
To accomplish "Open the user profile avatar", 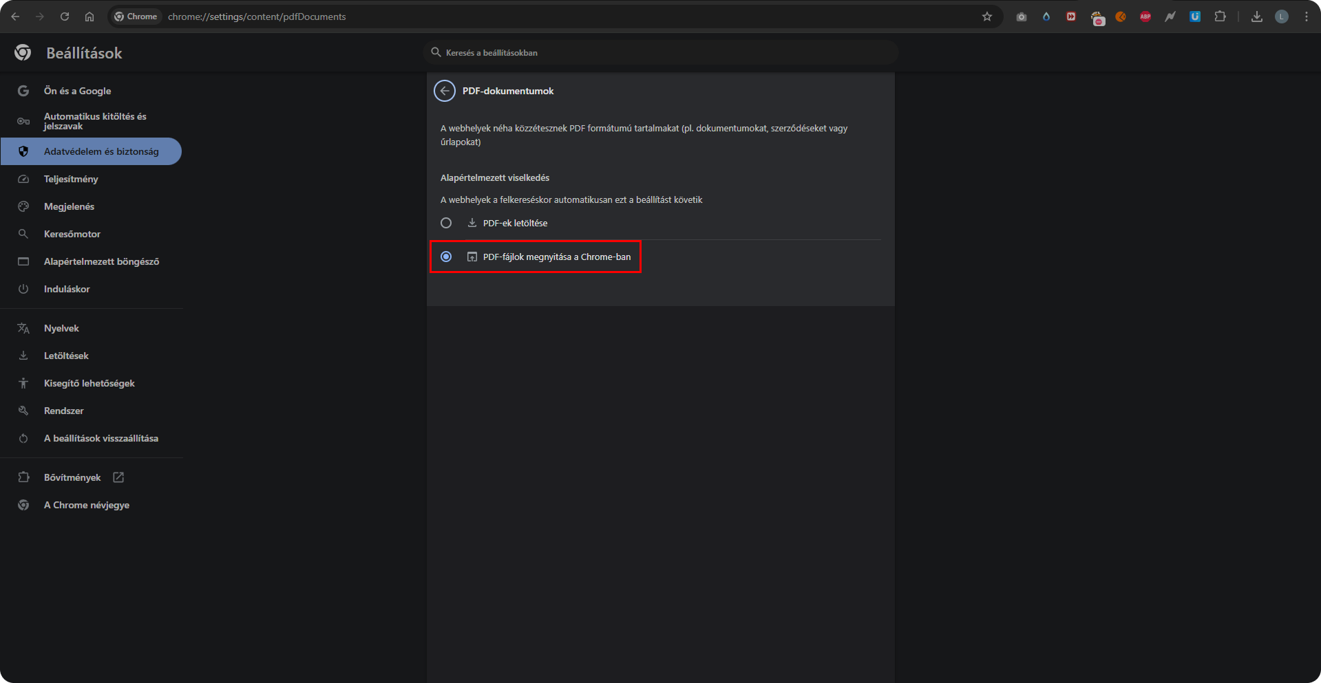I will click(1282, 17).
